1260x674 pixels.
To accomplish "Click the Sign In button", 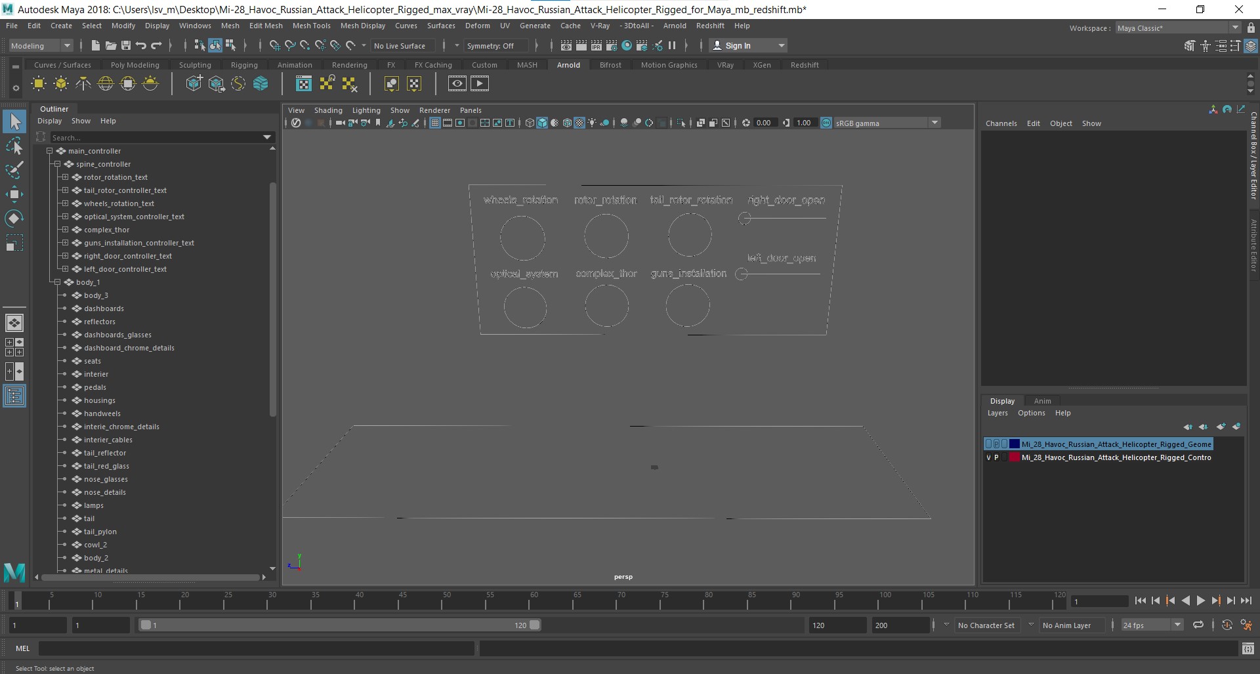I will click(748, 45).
